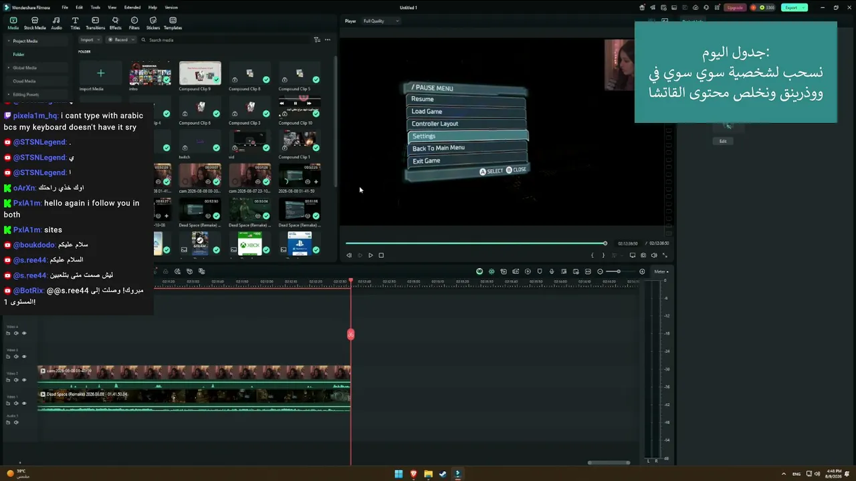Click the media filter icon

(317, 40)
